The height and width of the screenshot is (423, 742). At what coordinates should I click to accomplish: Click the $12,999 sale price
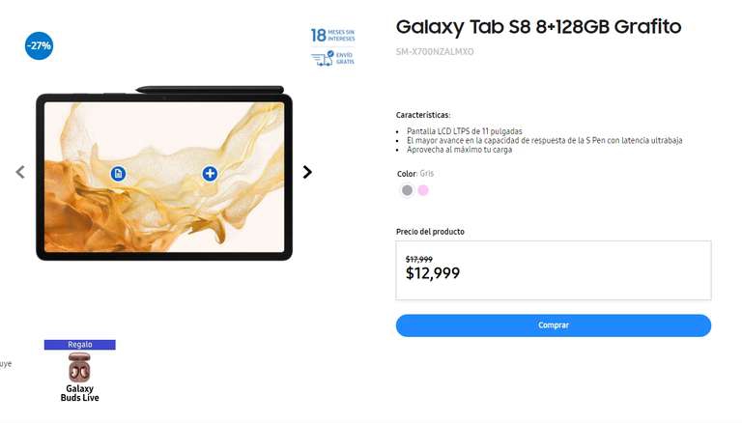pos(433,273)
